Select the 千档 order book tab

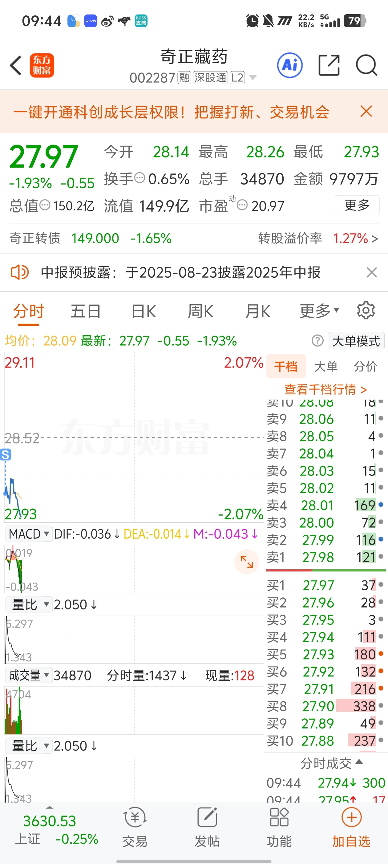point(286,366)
